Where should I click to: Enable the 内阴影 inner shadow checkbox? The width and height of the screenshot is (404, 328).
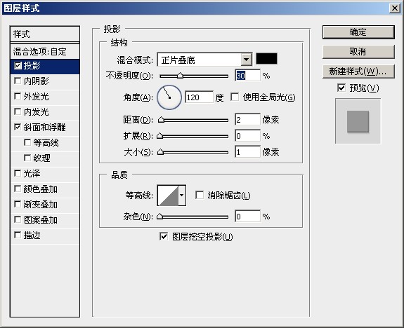[18, 81]
